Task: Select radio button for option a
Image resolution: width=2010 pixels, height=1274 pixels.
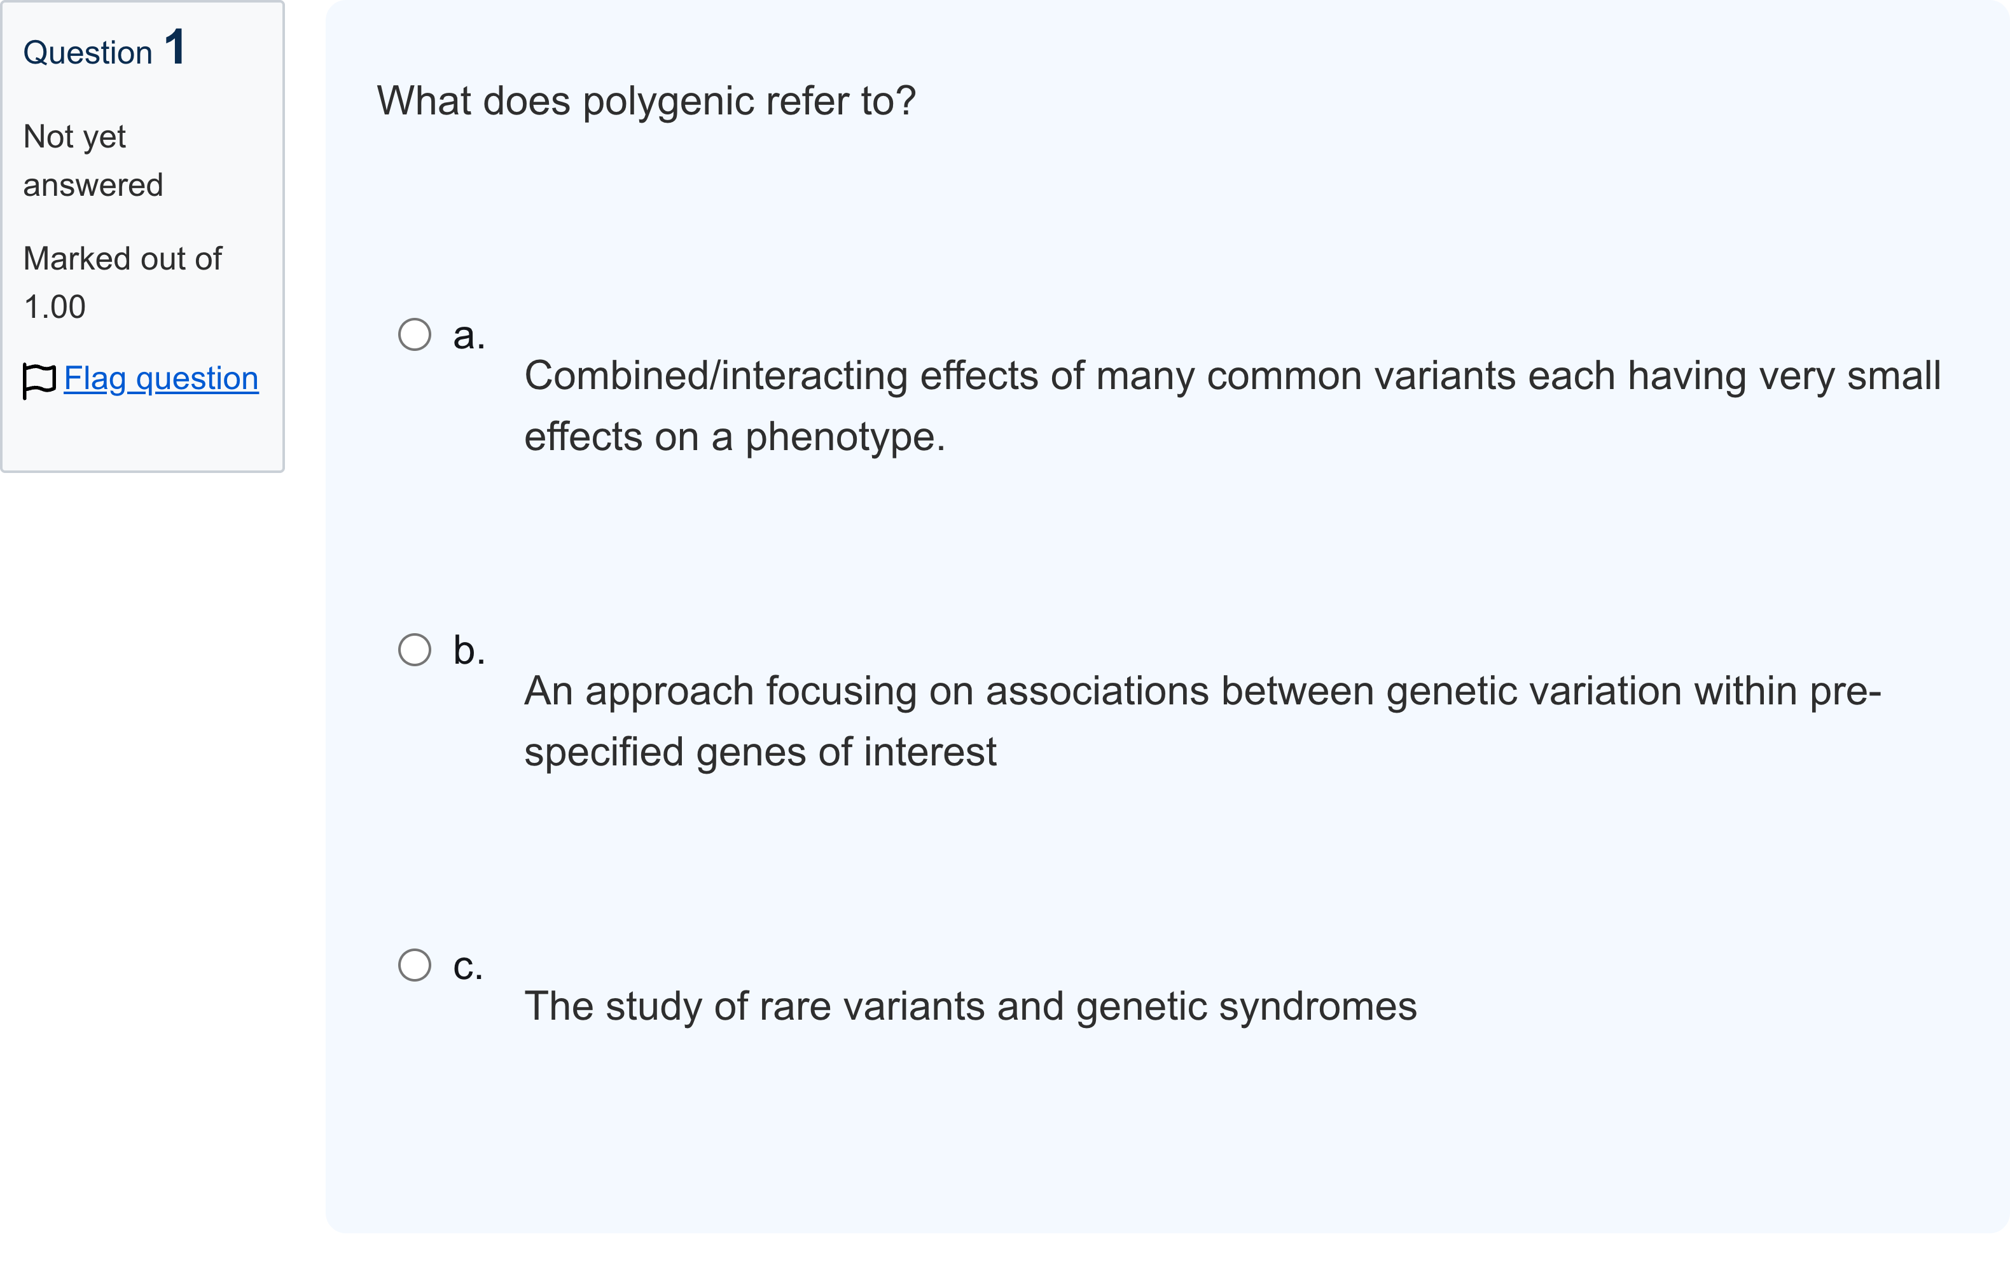Action: pyautogui.click(x=415, y=334)
